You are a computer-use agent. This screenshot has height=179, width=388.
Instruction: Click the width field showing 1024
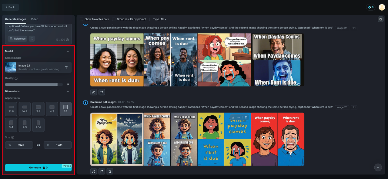click(19, 145)
